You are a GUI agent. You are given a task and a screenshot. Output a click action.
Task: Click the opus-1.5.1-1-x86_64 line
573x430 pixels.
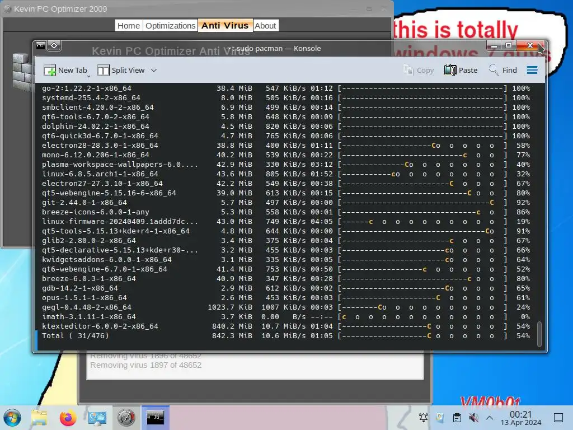(x=286, y=297)
